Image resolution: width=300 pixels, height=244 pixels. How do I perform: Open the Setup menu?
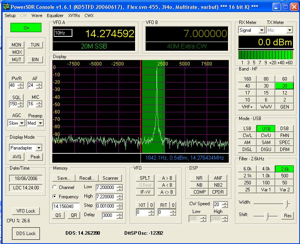point(10,15)
